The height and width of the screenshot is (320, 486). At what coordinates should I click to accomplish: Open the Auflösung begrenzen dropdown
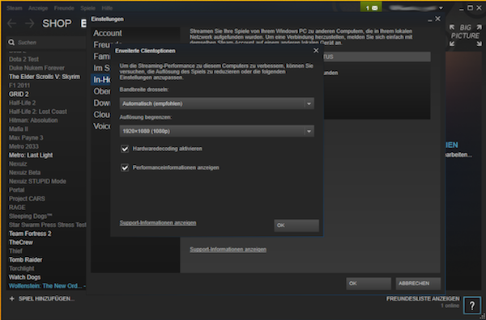pyautogui.click(x=216, y=131)
